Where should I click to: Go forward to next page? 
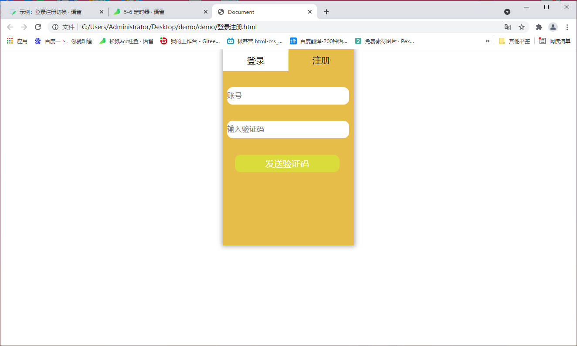pos(24,27)
